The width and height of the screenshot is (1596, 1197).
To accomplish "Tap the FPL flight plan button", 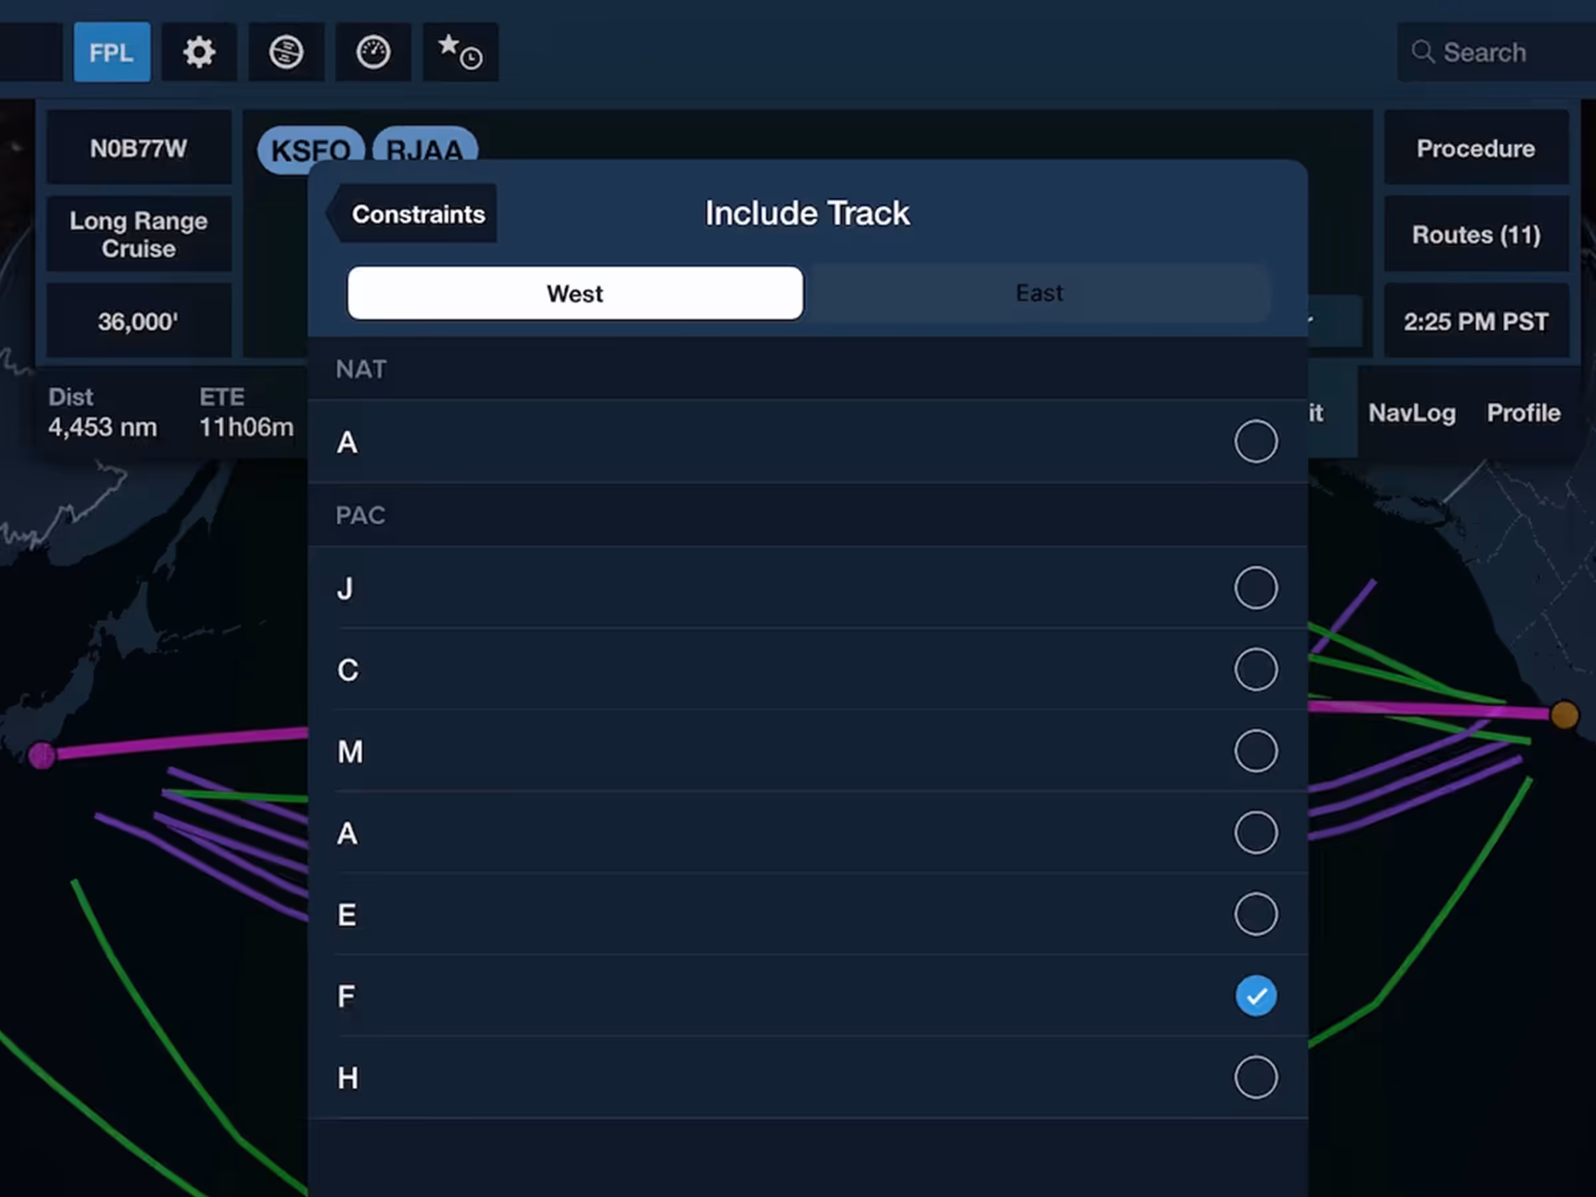I will tap(112, 52).
